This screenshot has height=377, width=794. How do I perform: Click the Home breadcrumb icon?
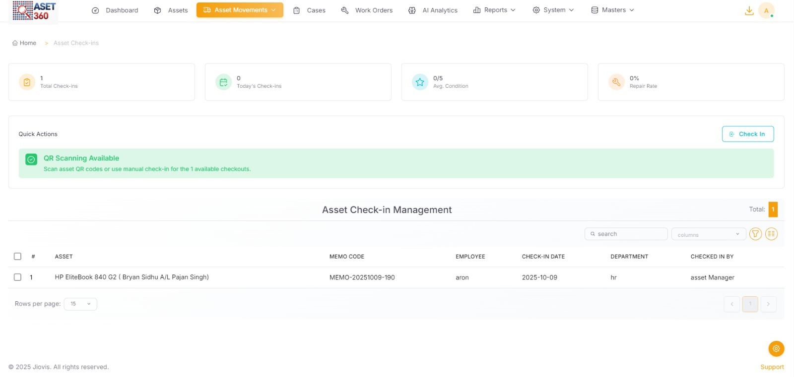tap(15, 43)
